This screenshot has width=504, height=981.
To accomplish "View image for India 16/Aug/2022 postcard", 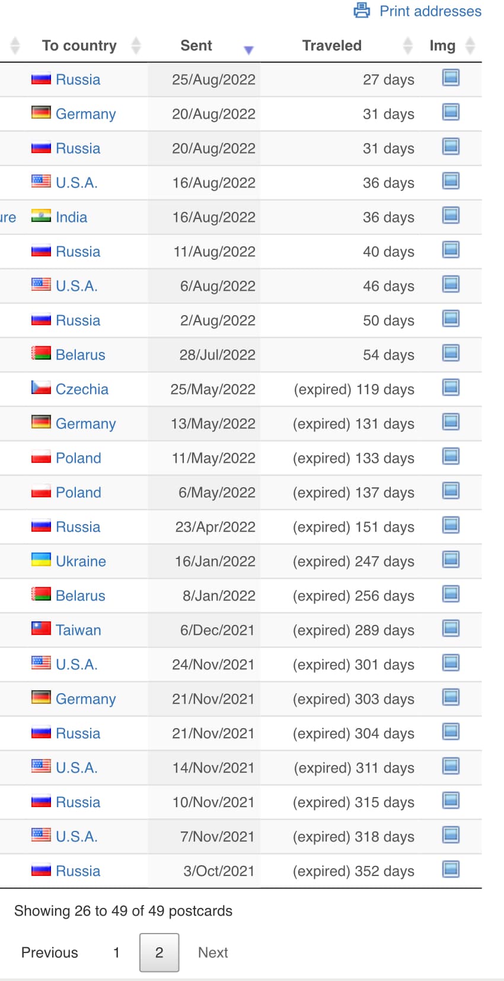I will 451,215.
